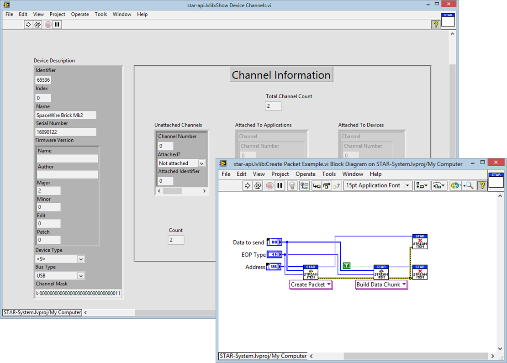Viewport: 507px width, 363px height.
Task: Select the lower destroy Stream Item node
Action: coord(420,272)
